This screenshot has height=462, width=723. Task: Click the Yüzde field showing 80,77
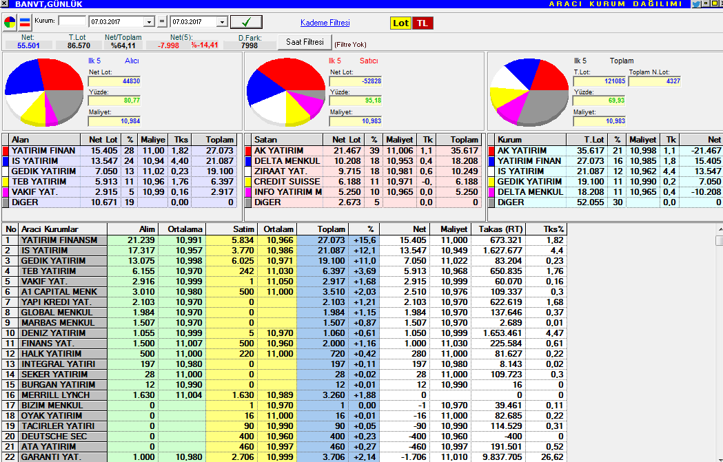(114, 101)
